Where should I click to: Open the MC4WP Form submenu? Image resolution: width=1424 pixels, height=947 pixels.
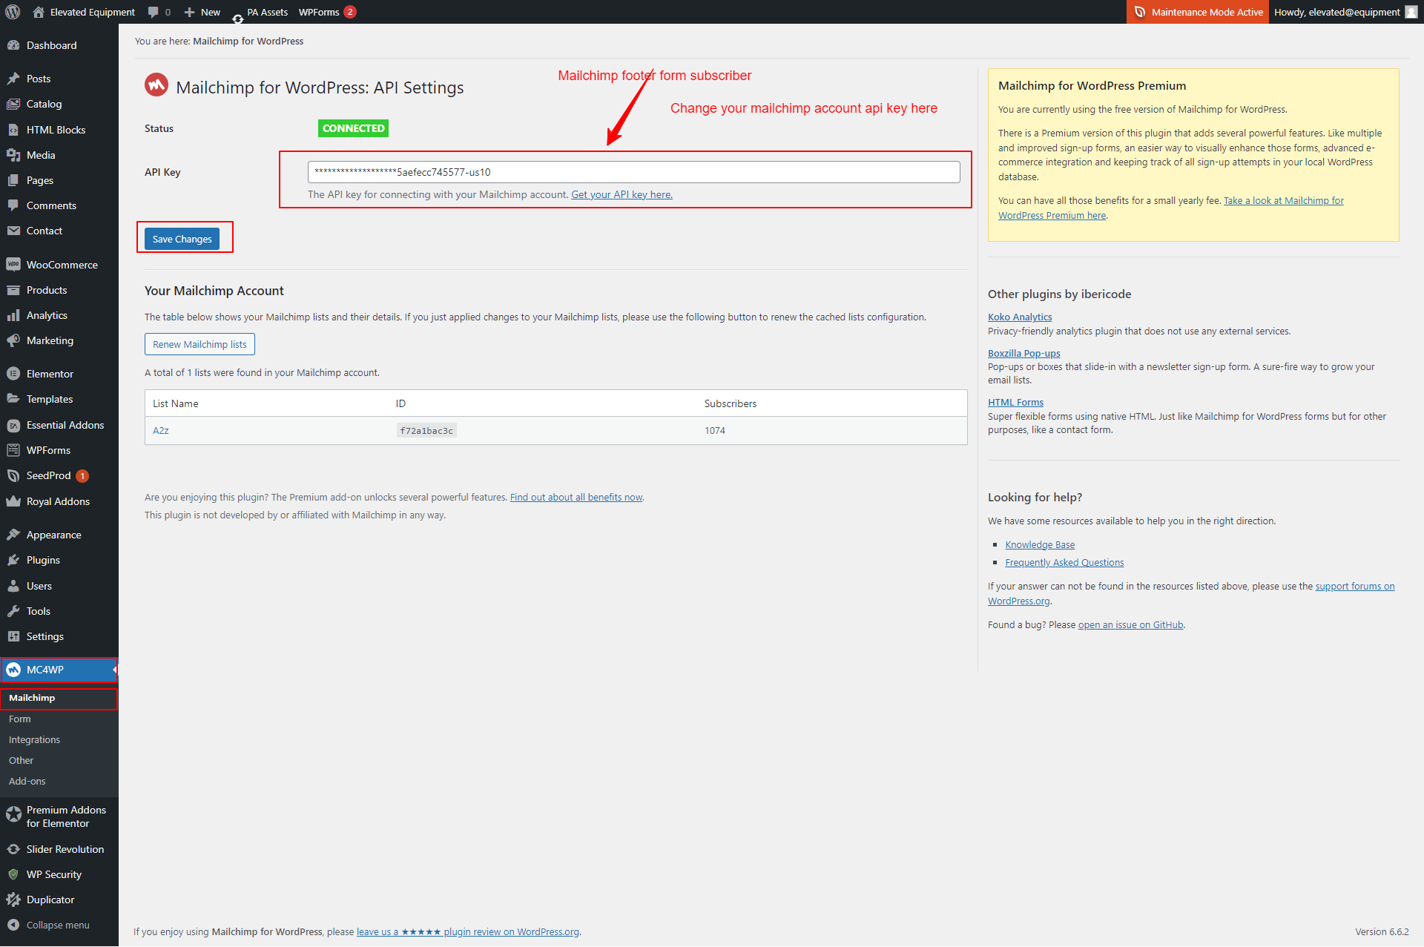[x=20, y=719]
